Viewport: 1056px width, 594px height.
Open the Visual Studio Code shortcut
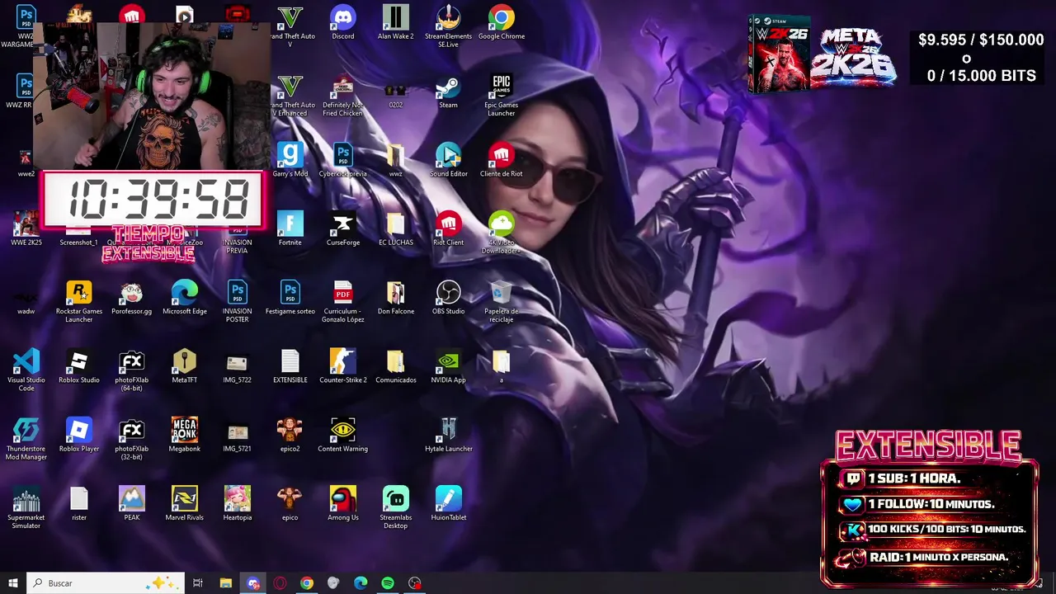pyautogui.click(x=26, y=370)
